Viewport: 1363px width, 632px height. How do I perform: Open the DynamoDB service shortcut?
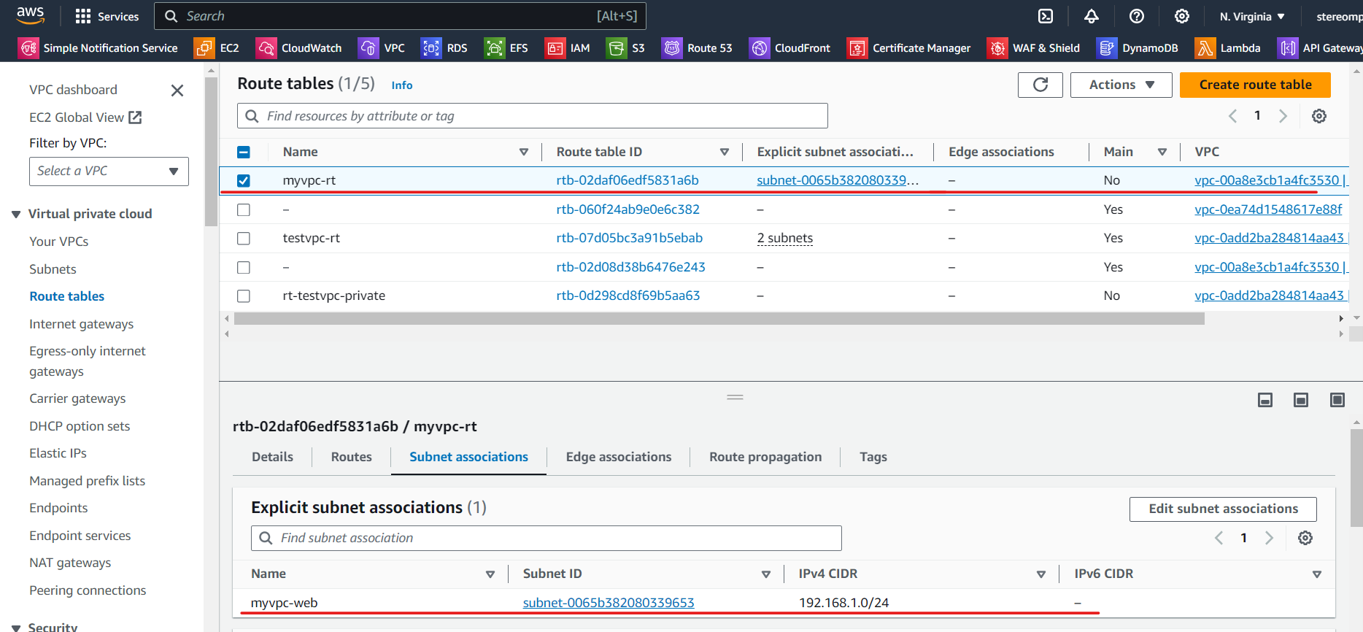[1138, 48]
